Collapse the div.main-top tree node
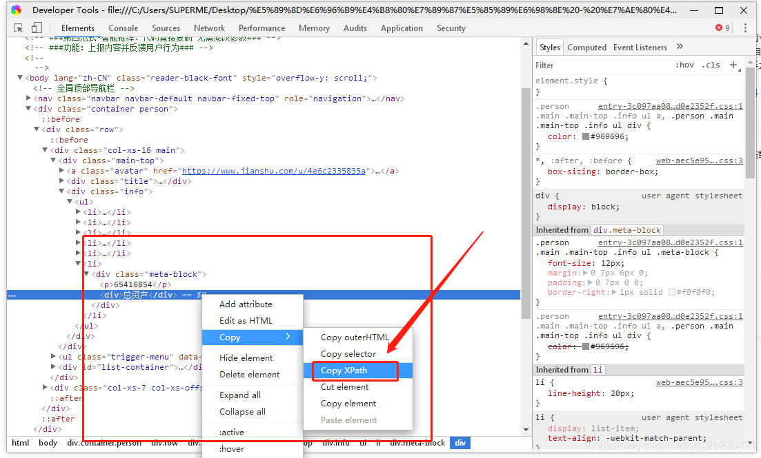This screenshot has width=761, height=458. pyautogui.click(x=53, y=160)
